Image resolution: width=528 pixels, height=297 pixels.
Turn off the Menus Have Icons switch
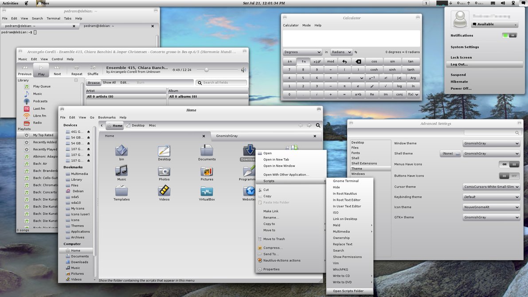click(x=509, y=164)
